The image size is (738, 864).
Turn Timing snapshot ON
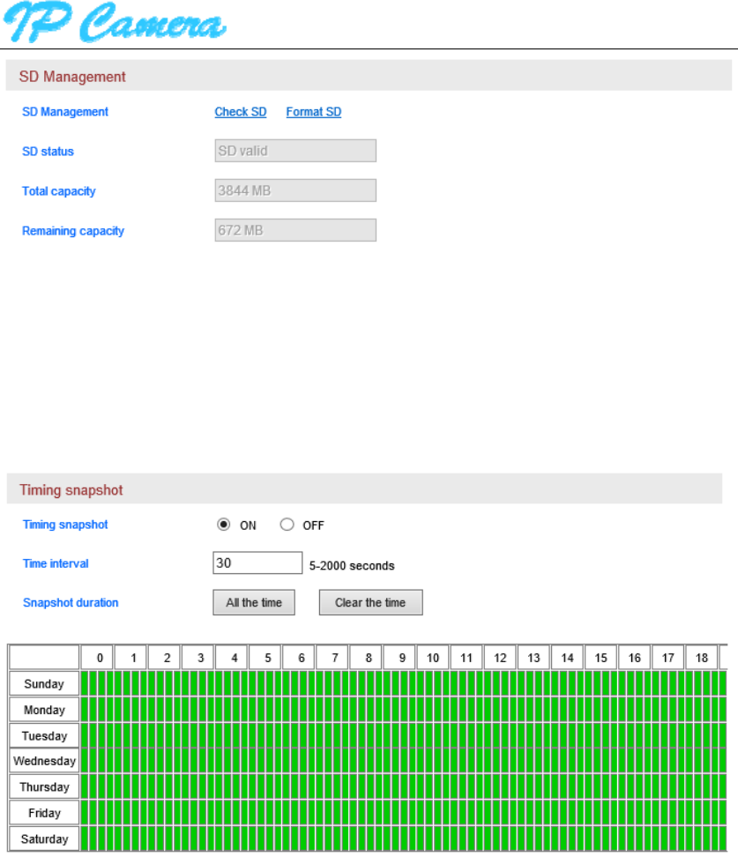coord(223,524)
